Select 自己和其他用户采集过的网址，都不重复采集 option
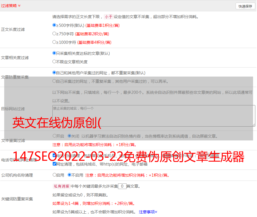Image resolution: width=257 pixels, height=217 pixels. pos(54,73)
